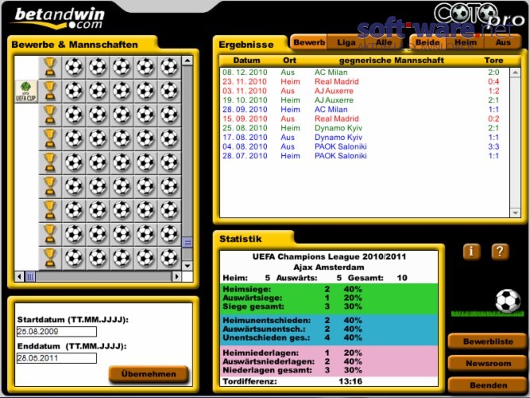Click the Datum column header
The width and height of the screenshot is (530, 398).
pos(246,60)
